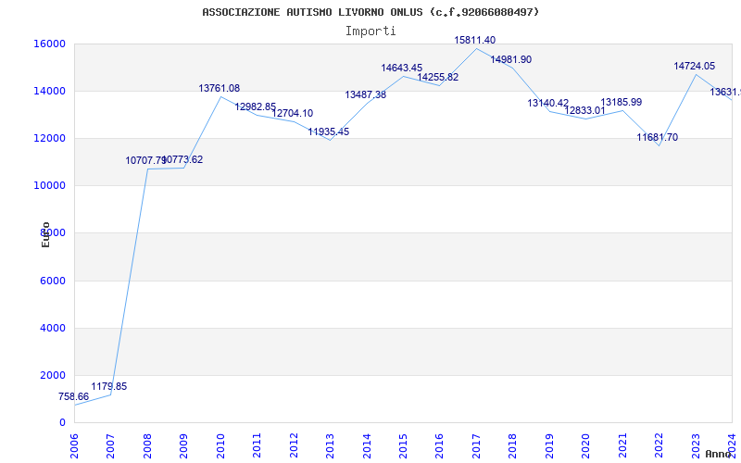741x463 pixels.
Task: Click x-axis year 2016
Action: pyautogui.click(x=439, y=446)
